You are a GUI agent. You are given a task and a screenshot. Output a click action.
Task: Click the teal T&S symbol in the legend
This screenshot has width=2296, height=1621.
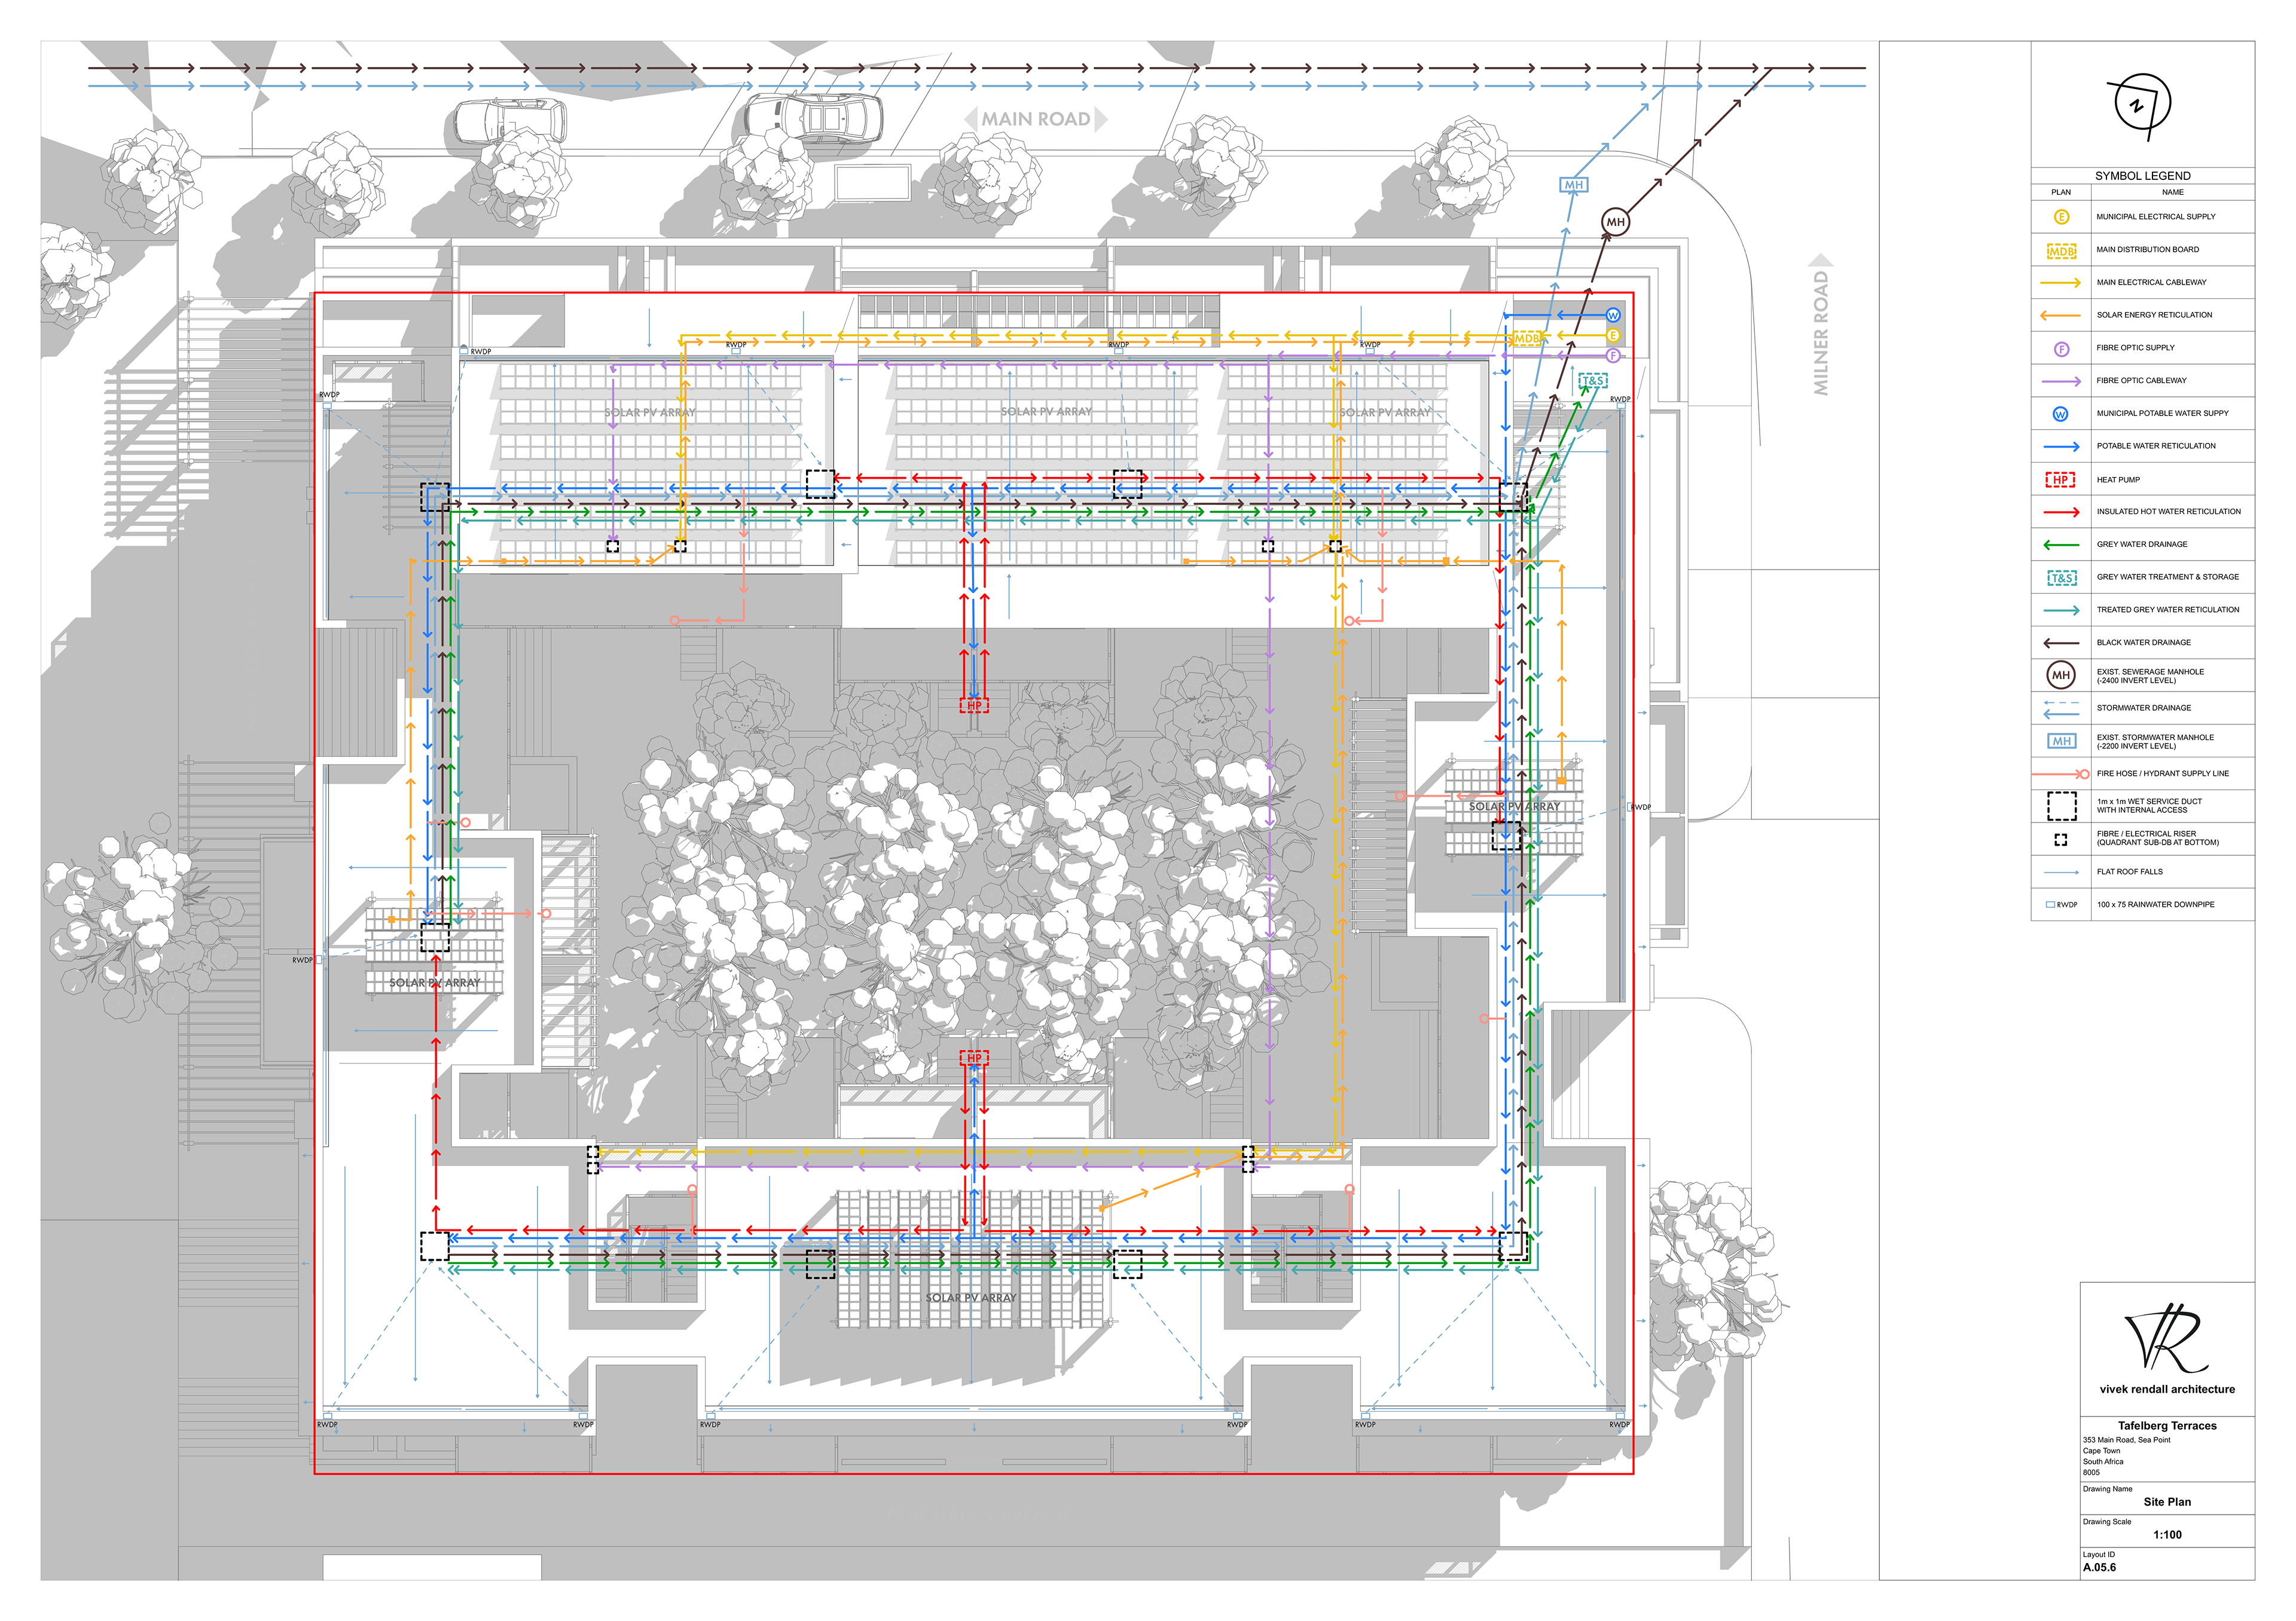click(x=2061, y=577)
